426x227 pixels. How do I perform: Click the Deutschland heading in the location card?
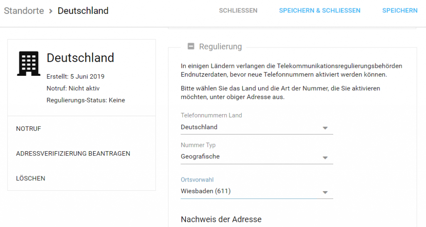80,58
